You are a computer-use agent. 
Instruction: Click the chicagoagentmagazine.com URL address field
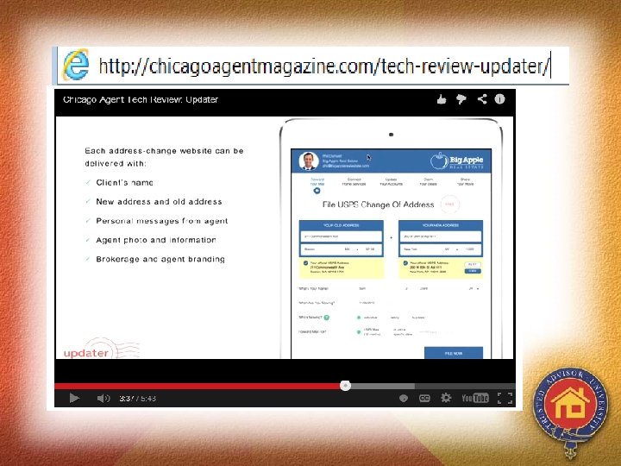(324, 66)
